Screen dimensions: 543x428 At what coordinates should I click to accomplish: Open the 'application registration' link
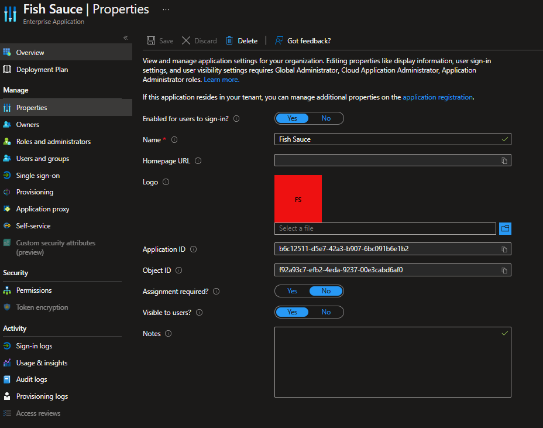click(437, 97)
